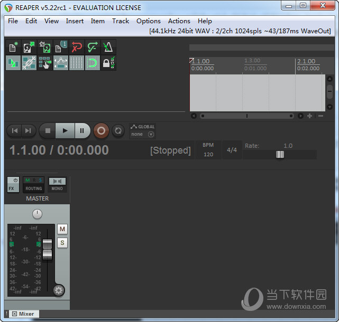The height and width of the screenshot is (322, 339).
Task: Open the Track menu
Action: (x=121, y=21)
